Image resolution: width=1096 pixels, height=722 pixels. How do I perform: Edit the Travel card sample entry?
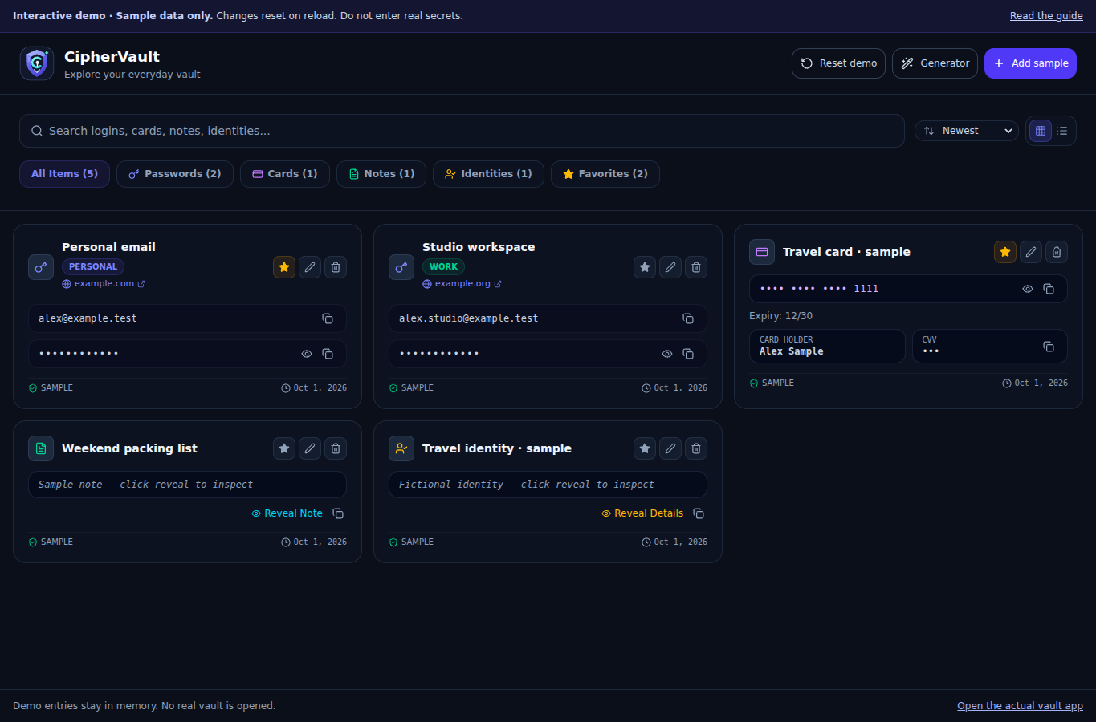click(x=1031, y=252)
